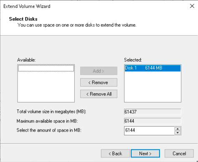Click Maximum available space field 6144
198x162 pixels.
click(152, 121)
